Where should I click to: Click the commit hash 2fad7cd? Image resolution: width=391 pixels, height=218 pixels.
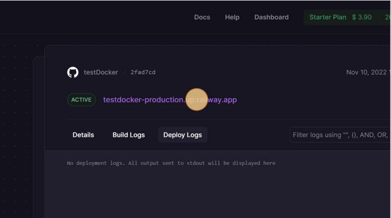(143, 72)
